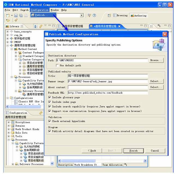Image resolution: width=176 pixels, height=174 pixels.
Task: Expand the Domains node in Configuration view
Action: 9,126
